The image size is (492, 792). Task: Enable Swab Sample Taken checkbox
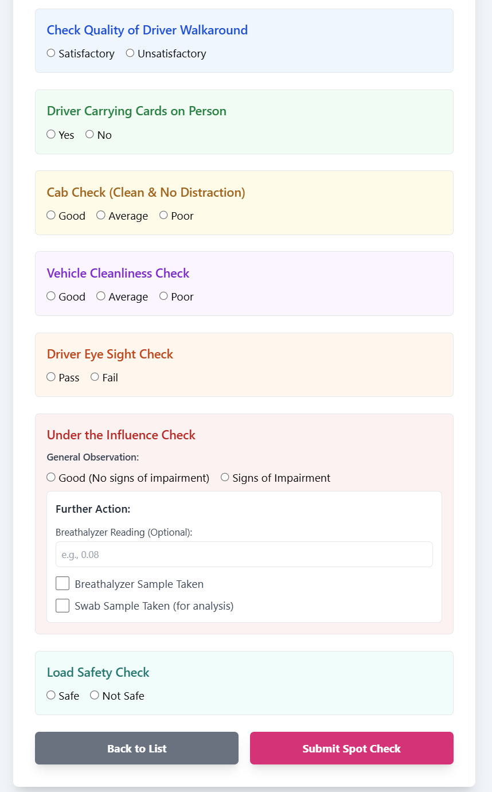(x=63, y=605)
